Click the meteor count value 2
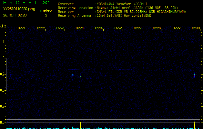 [46, 15]
